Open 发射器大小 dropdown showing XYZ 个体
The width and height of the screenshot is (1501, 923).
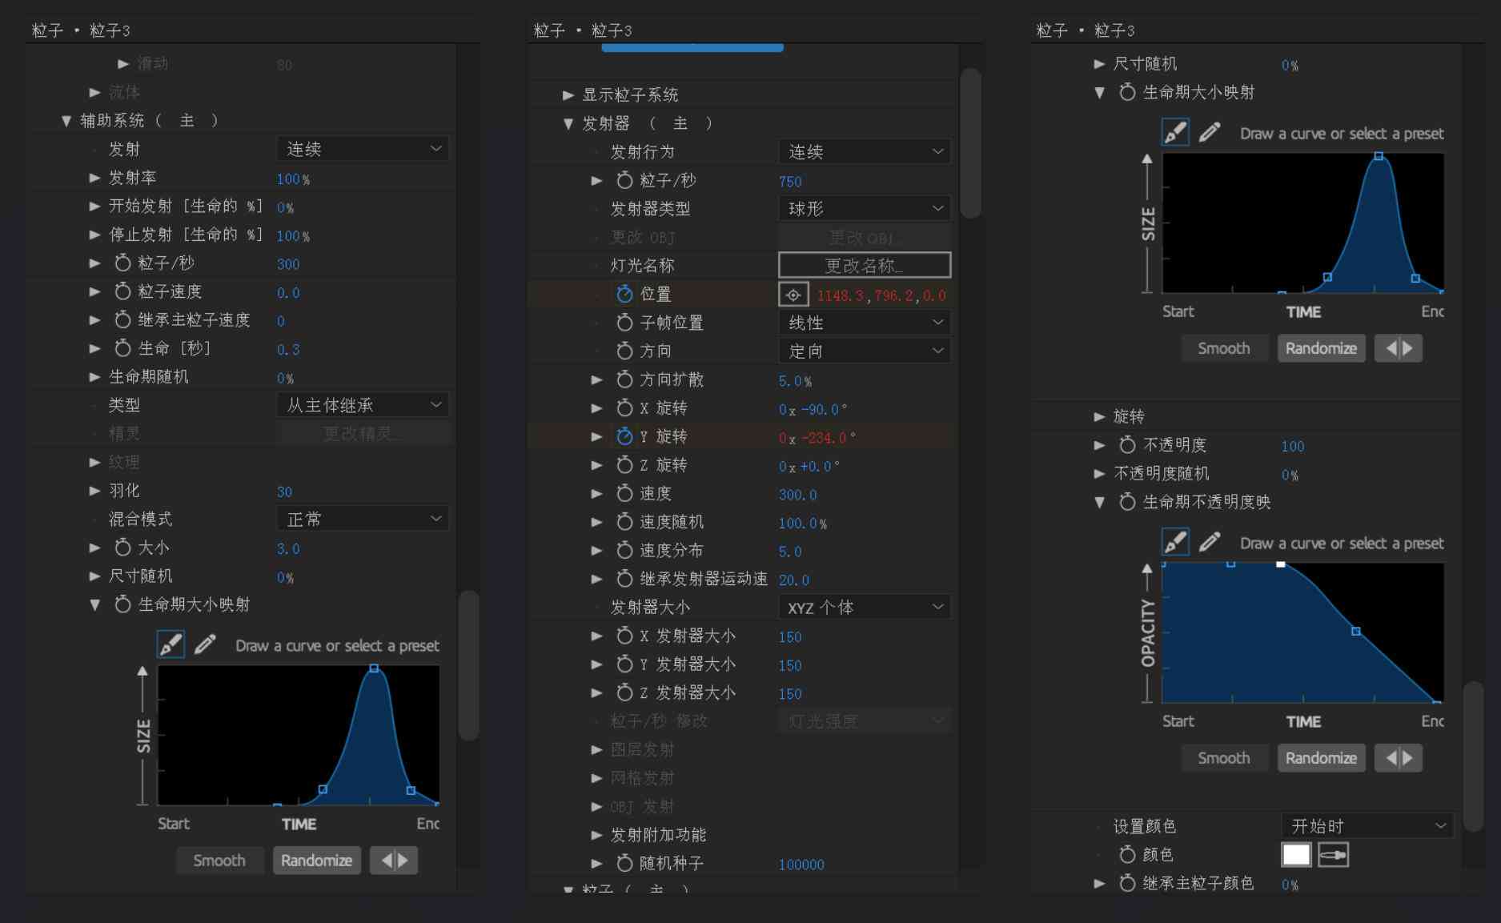[x=865, y=608]
